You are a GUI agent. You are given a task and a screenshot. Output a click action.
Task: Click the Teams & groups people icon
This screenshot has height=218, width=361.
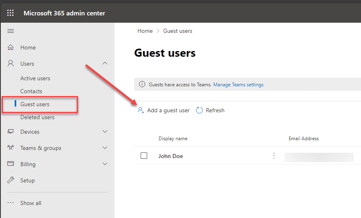click(11, 147)
